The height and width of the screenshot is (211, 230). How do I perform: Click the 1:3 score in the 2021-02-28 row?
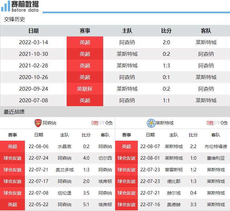click(x=166, y=65)
